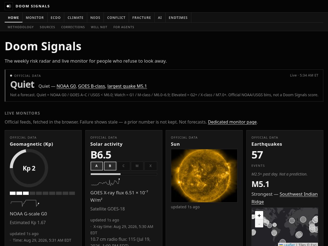Image resolution: width=328 pixels, height=246 pixels.
Task: Click the Doom Signals logo icon
Action: (9, 6)
